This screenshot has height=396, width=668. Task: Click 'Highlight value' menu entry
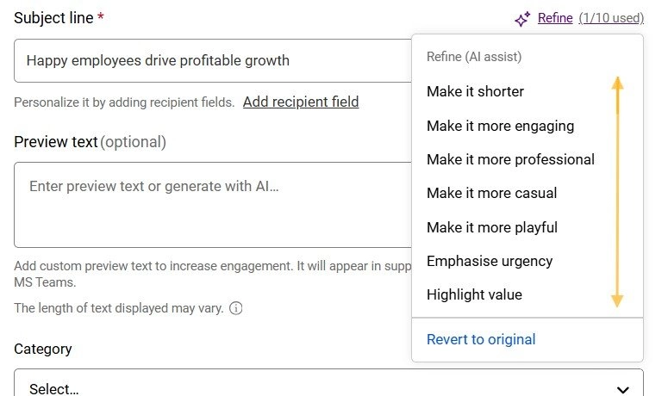coord(474,294)
